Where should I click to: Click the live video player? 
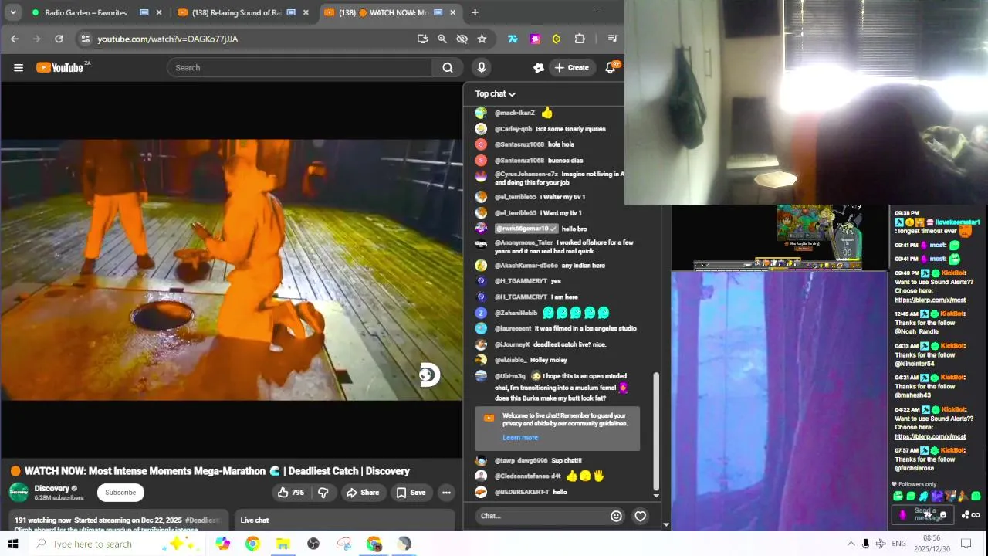(231, 270)
